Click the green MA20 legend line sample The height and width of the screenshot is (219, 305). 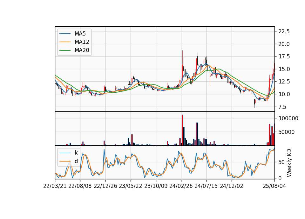coord(65,50)
